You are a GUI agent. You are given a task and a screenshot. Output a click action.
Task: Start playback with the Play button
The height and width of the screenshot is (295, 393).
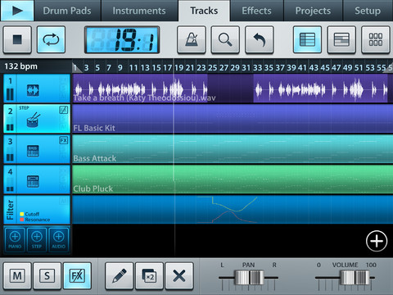[x=17, y=11]
